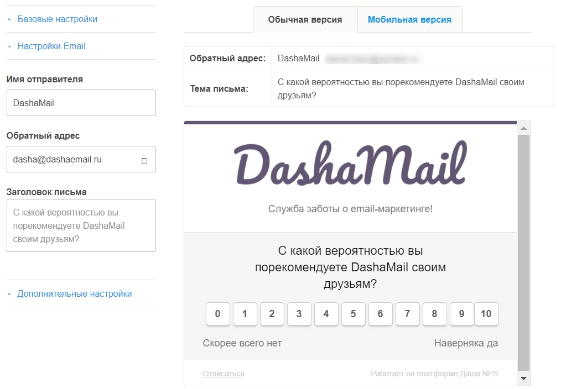Click the preview vertical scrollbar thumb

(523, 253)
